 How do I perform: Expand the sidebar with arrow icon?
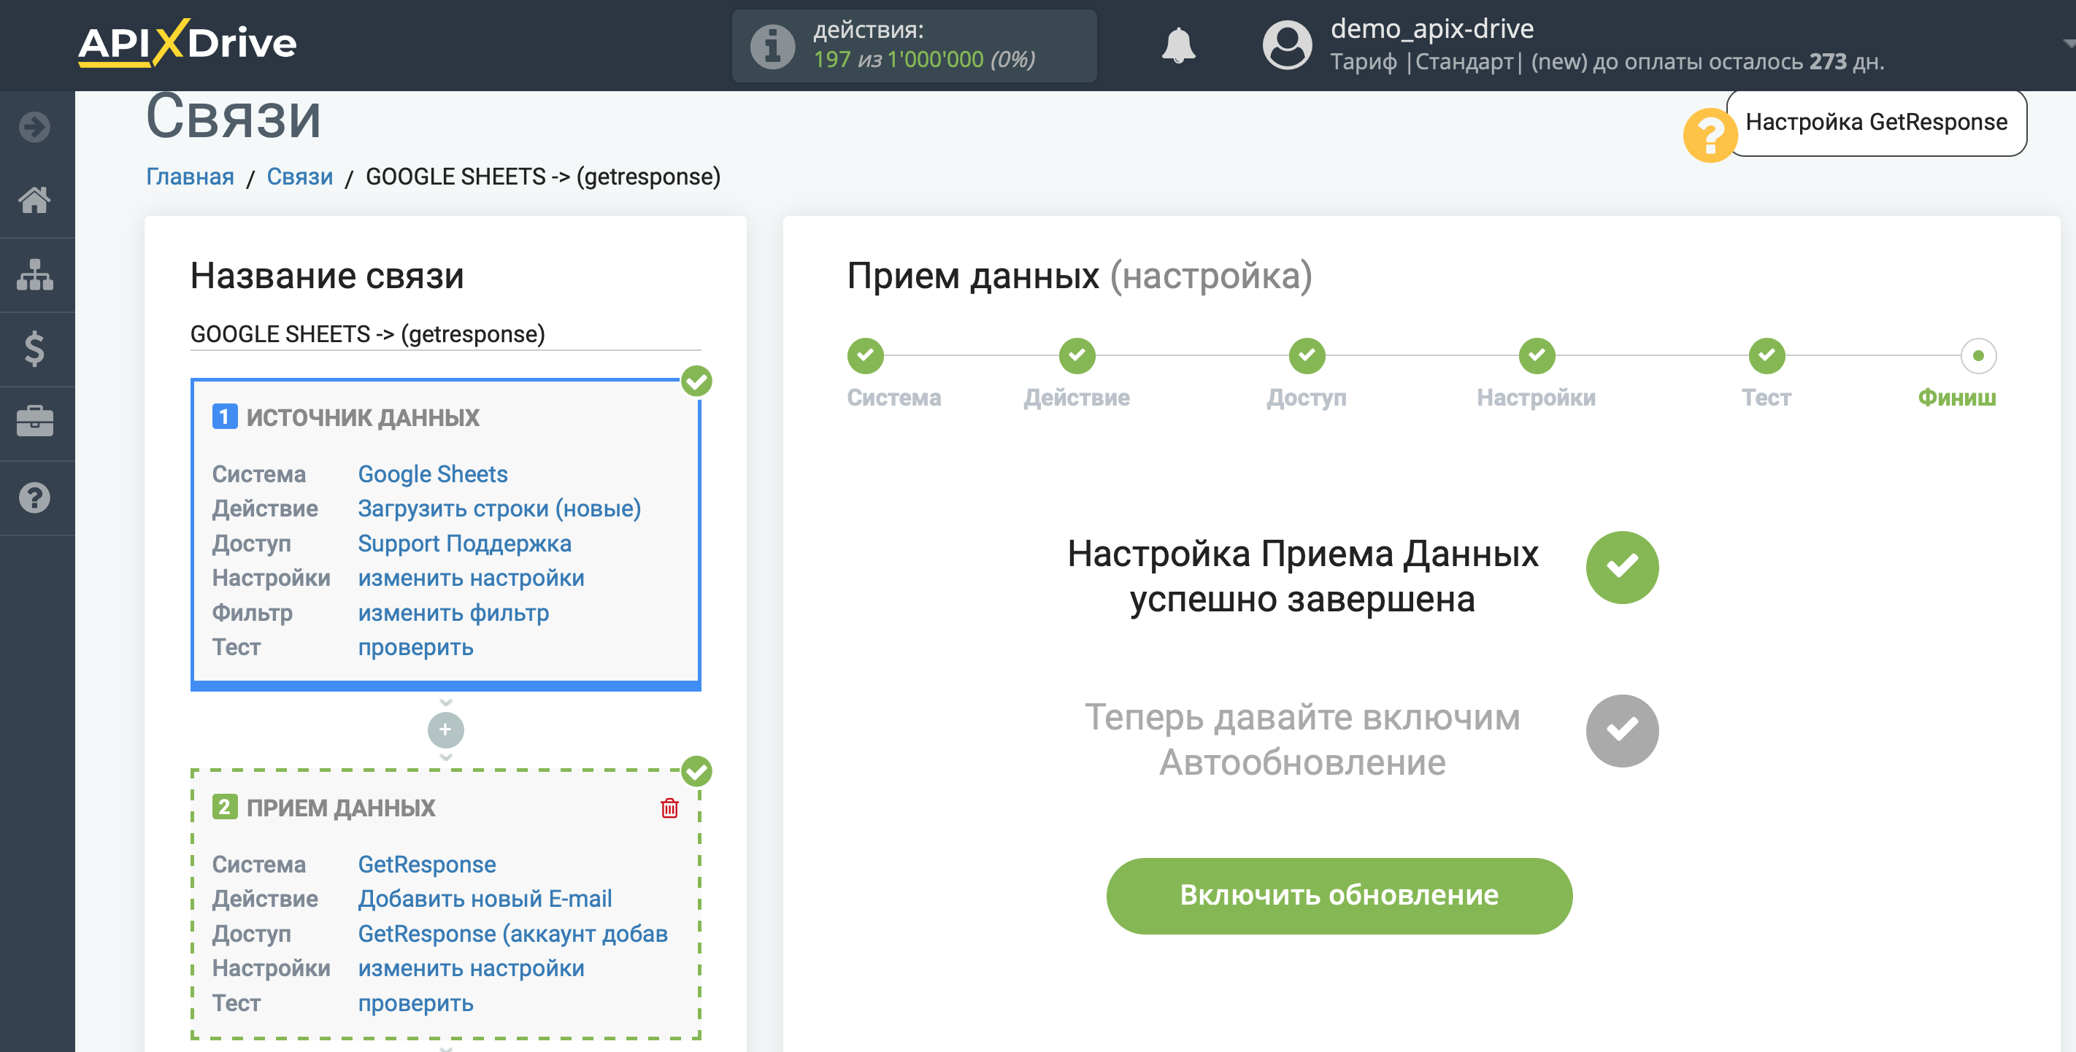coord(34,126)
